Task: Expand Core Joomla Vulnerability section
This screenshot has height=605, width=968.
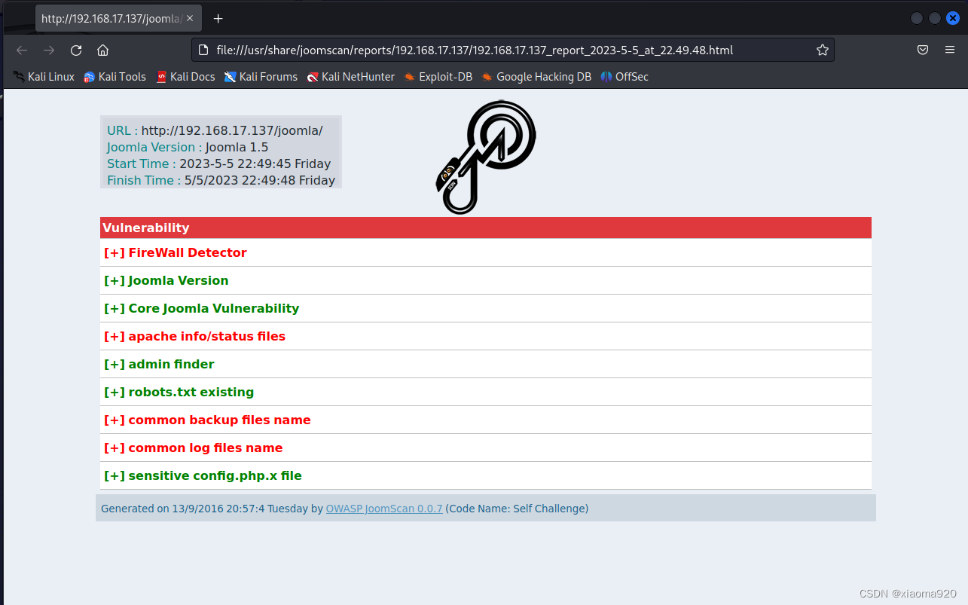Action: point(486,308)
